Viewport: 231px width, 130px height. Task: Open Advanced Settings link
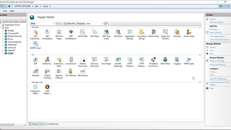(218, 65)
